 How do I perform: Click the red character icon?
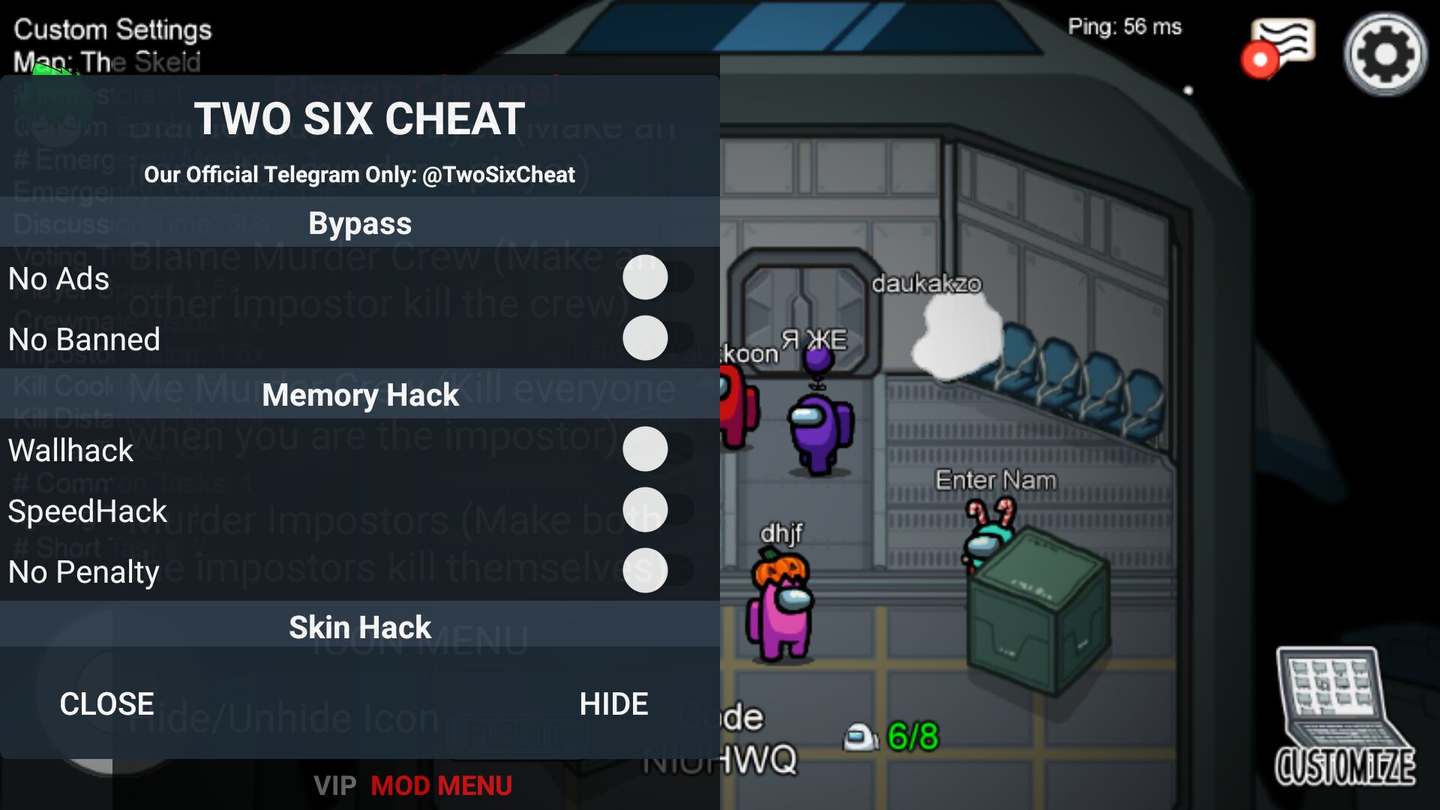741,409
